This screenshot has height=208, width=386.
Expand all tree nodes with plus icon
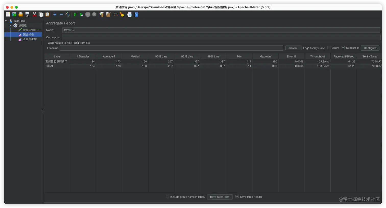pyautogui.click(x=55, y=15)
